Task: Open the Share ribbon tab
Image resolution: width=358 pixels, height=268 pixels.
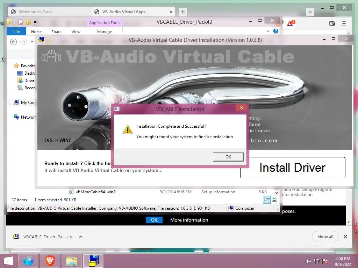Action: [x=56, y=32]
